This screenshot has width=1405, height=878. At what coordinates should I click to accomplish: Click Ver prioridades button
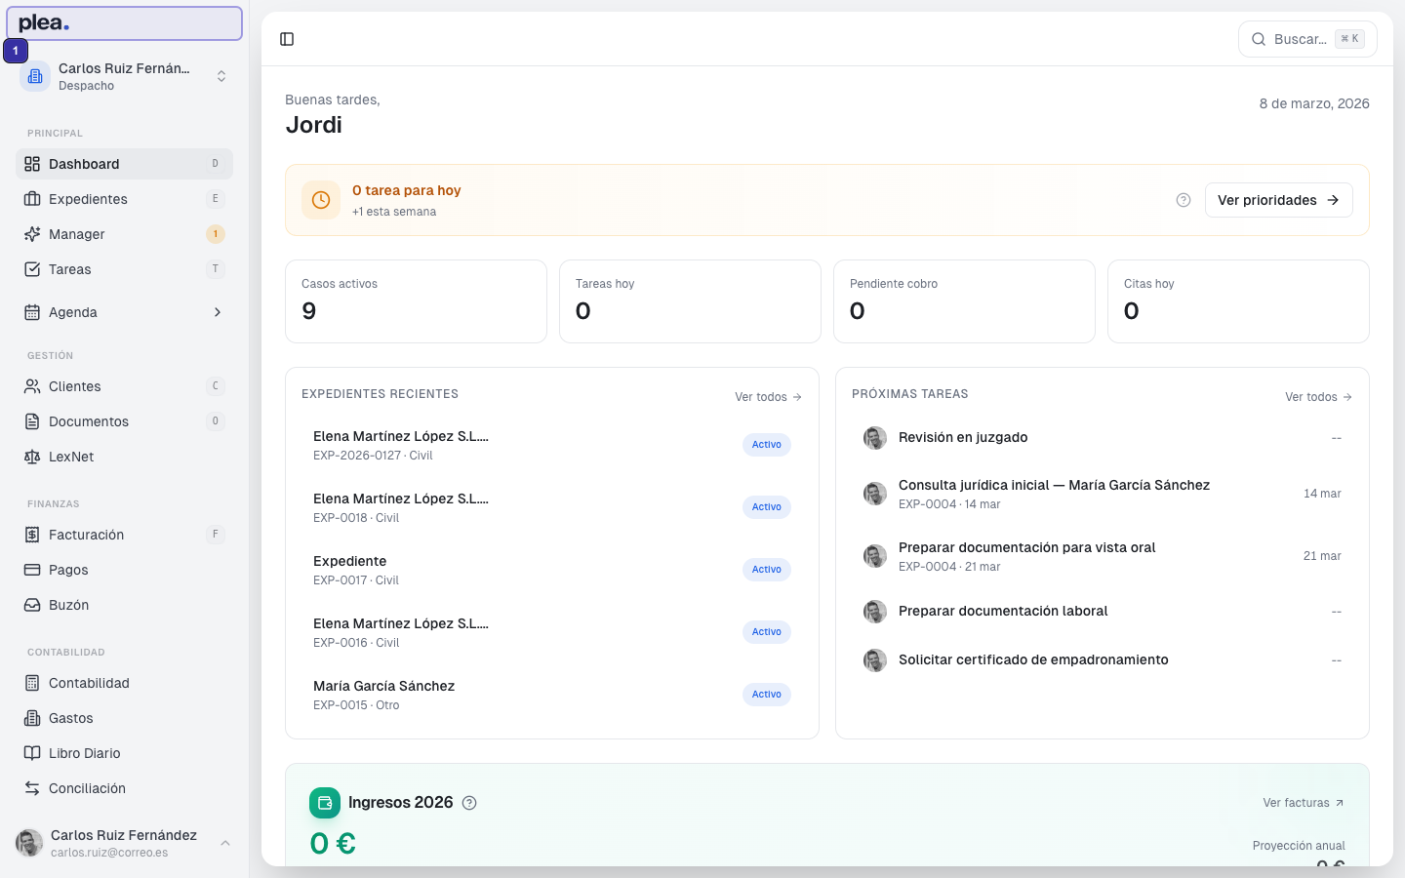click(1278, 200)
